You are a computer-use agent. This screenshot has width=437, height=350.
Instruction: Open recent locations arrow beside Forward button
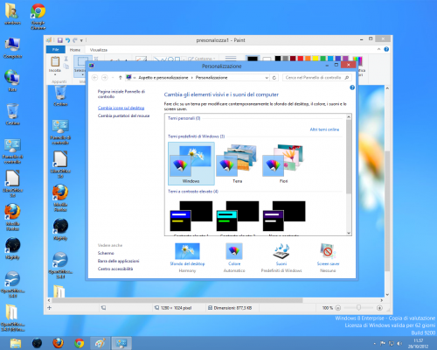point(113,78)
